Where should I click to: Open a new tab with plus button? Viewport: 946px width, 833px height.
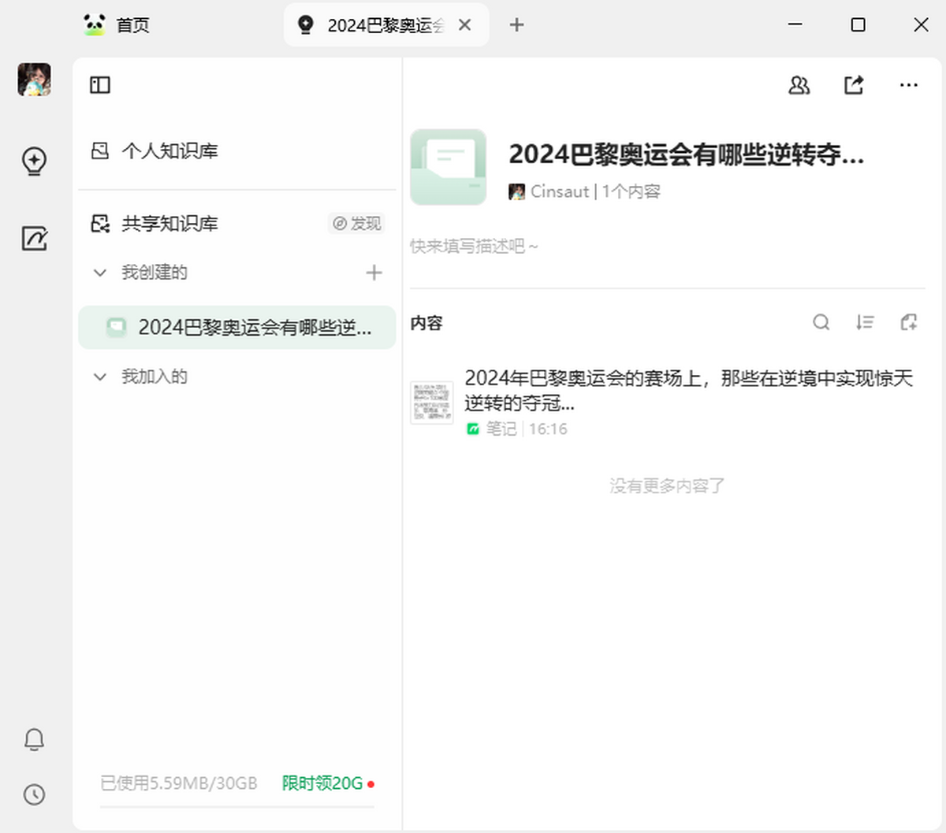[x=516, y=25]
